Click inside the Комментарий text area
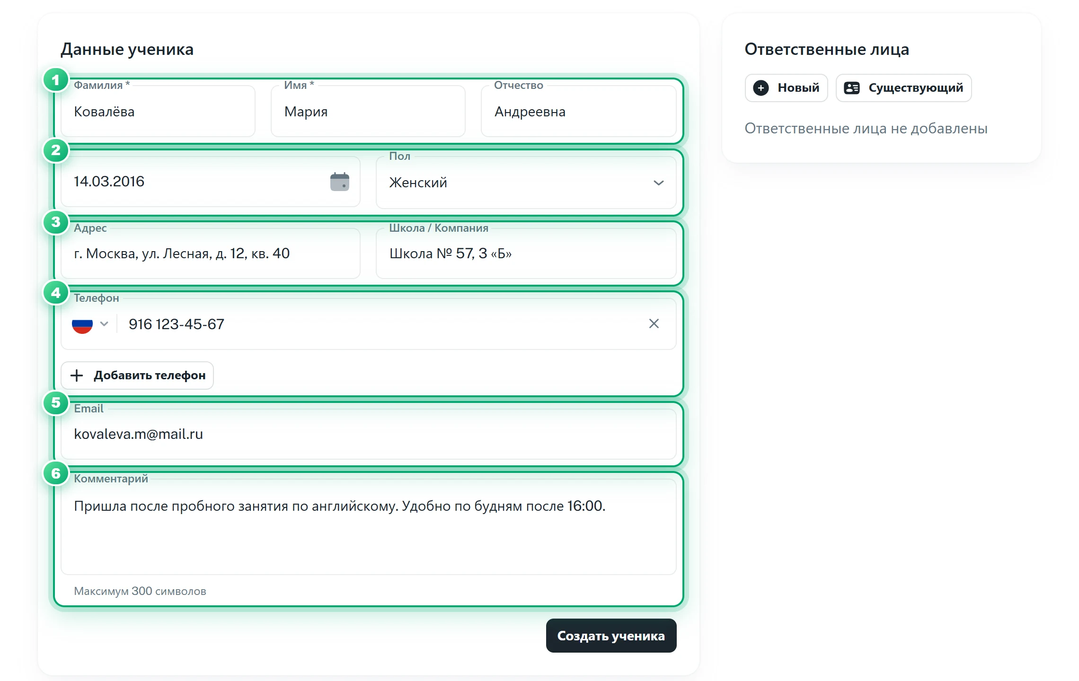Viewport: 1079px width, 681px height. click(x=369, y=527)
